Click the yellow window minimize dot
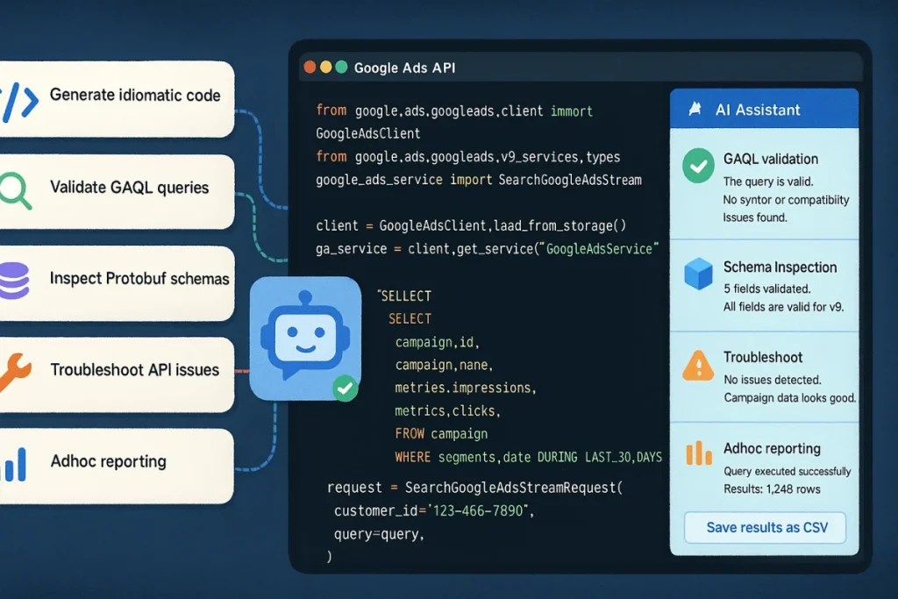Viewport: 898px width, 599px height. (326, 67)
